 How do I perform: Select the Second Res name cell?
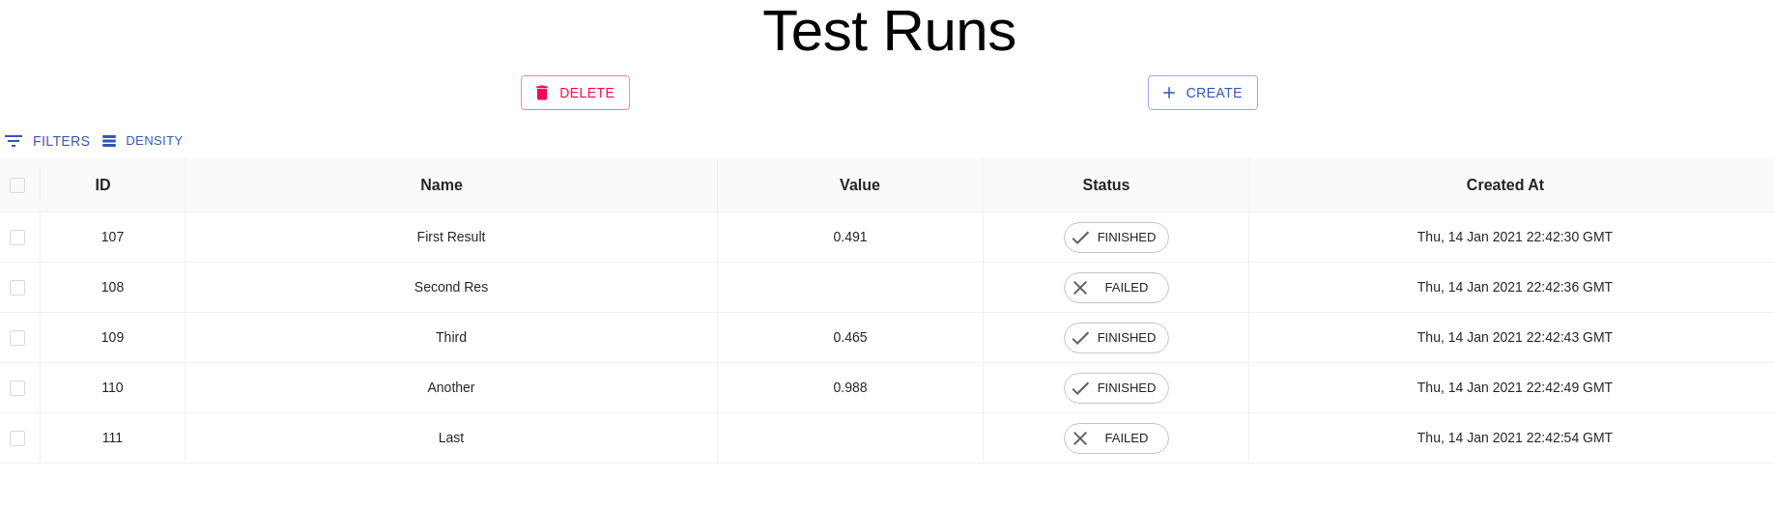click(451, 288)
